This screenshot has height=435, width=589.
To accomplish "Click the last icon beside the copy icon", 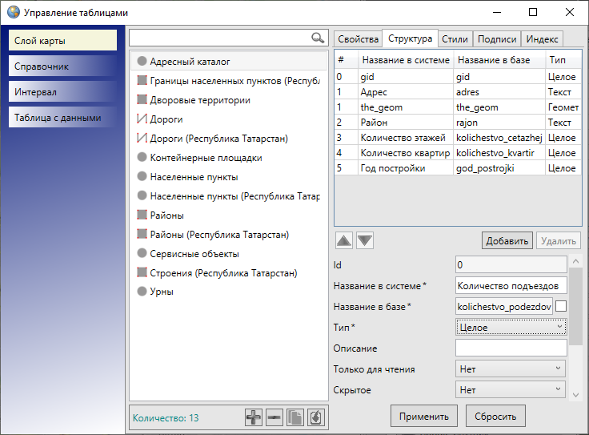I will click(x=316, y=417).
